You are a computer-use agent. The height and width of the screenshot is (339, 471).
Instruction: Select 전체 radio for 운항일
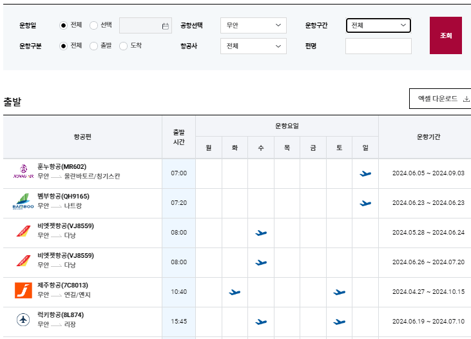pos(63,25)
